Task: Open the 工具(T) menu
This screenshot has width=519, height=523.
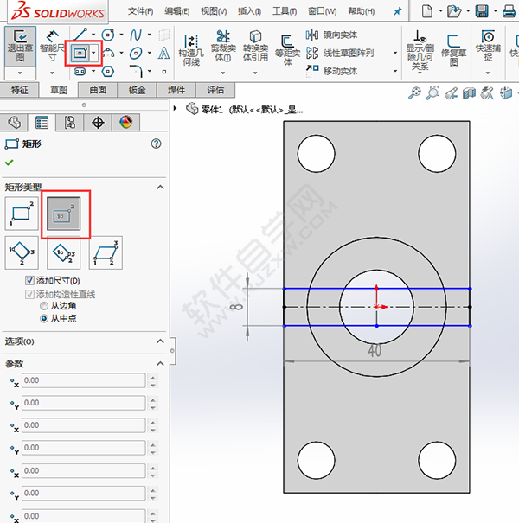Action: [x=285, y=11]
